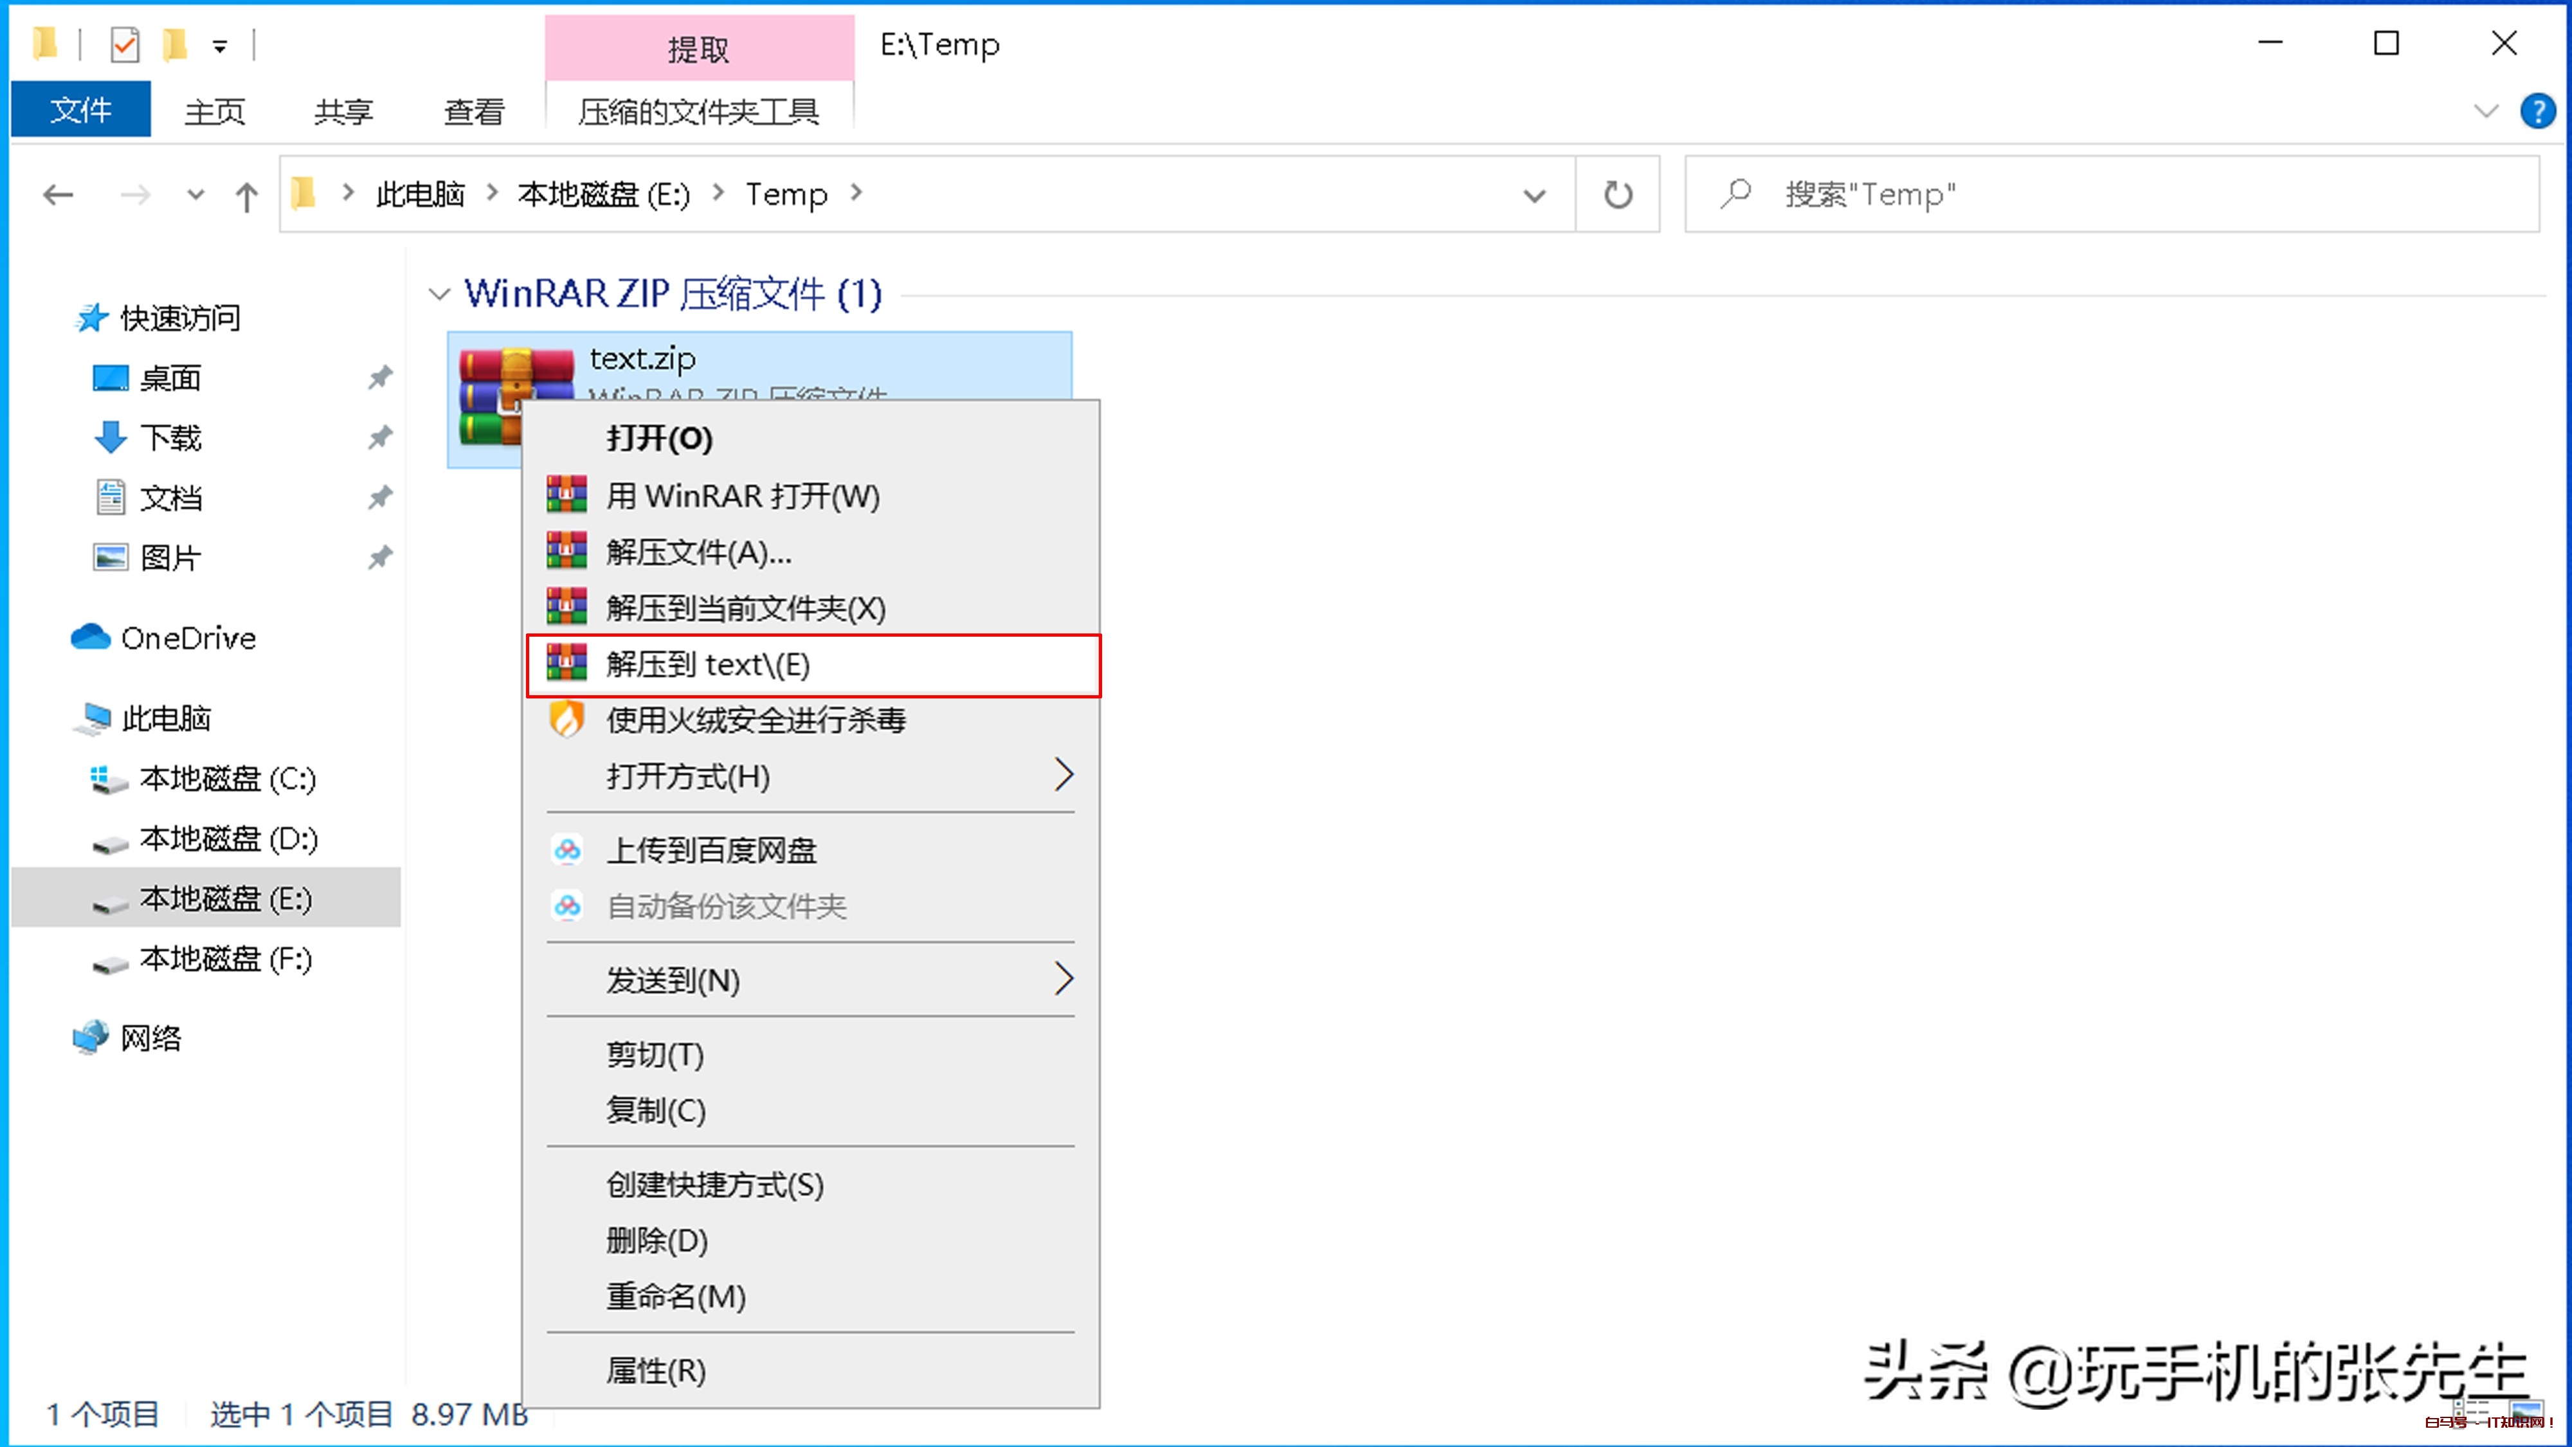Open the address bar history dropdown
The image size is (2572, 1447).
1535,195
